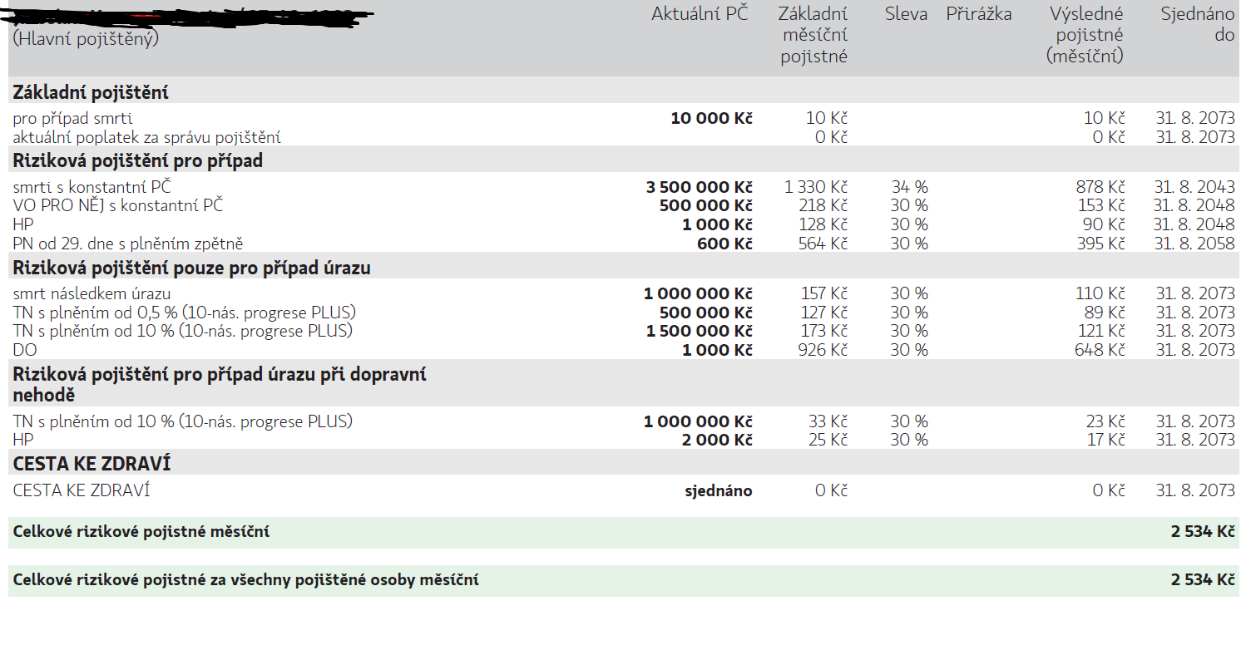Click the "smrt následkem úrazu" row label

[91, 293]
